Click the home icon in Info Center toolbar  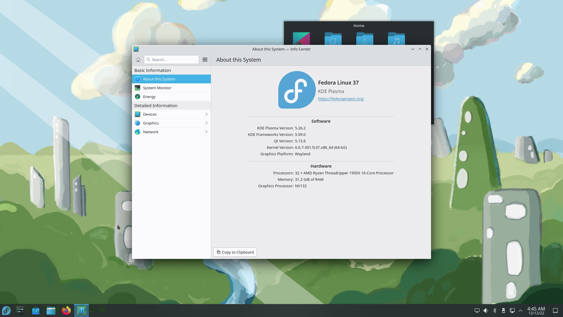point(138,60)
